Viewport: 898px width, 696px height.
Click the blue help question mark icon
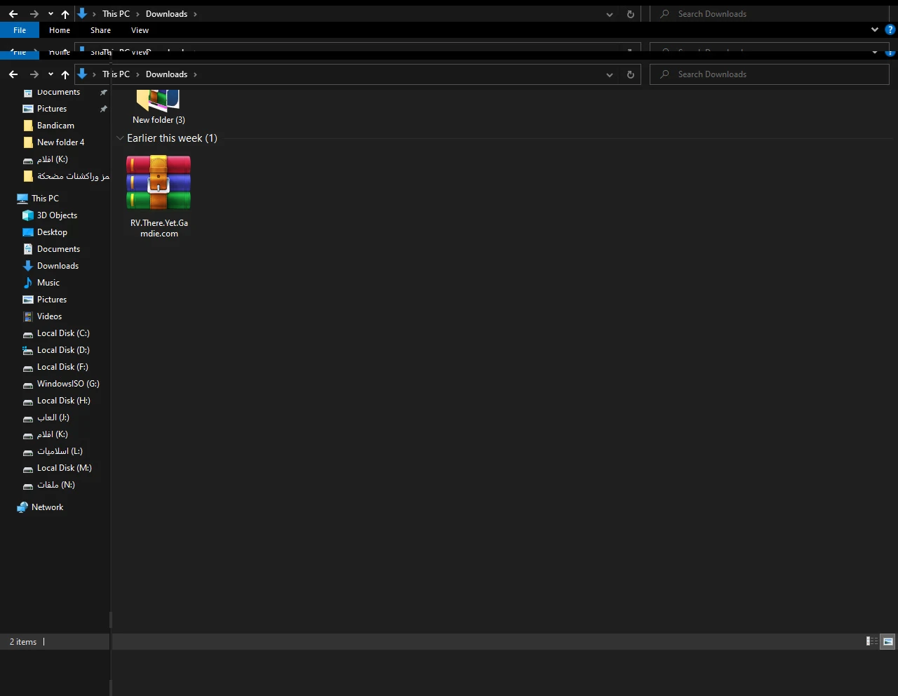click(x=890, y=30)
